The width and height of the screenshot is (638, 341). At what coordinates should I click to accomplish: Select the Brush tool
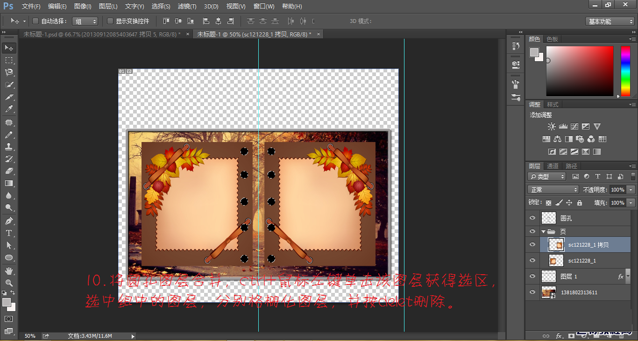click(9, 135)
